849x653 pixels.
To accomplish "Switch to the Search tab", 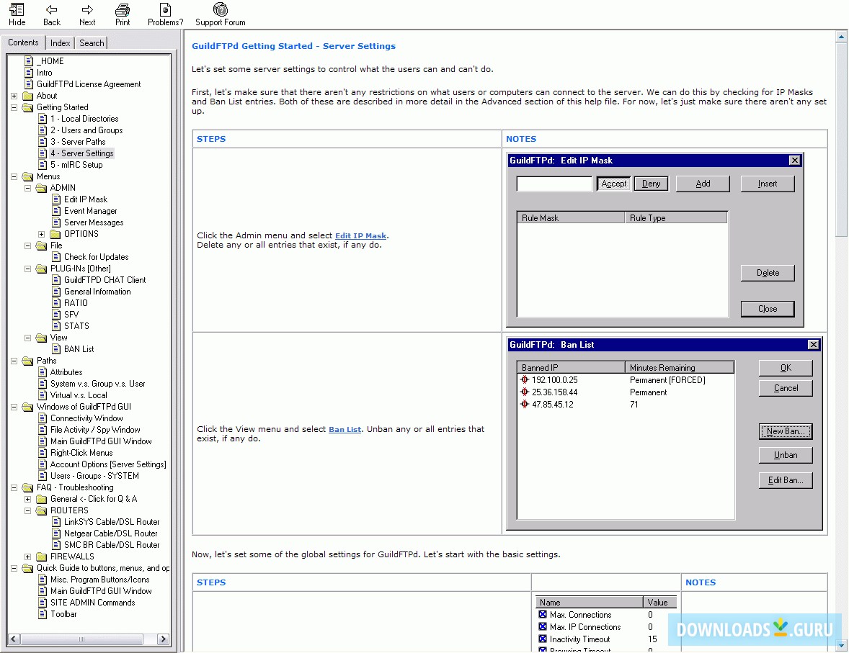I will coord(91,42).
